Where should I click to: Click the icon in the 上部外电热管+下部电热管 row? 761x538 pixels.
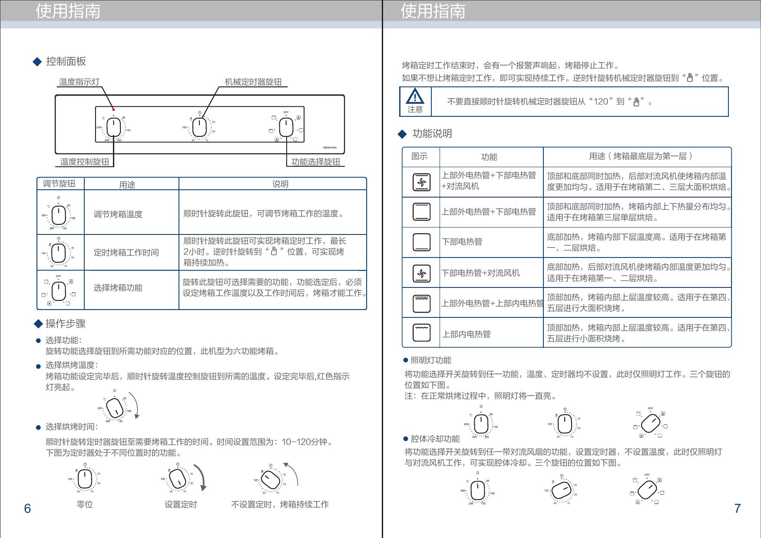point(421,212)
